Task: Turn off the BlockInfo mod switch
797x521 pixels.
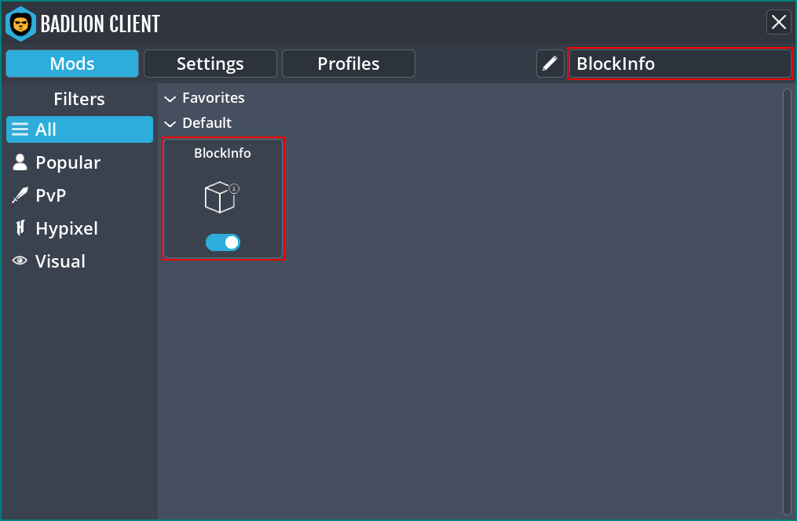Action: [x=223, y=242]
